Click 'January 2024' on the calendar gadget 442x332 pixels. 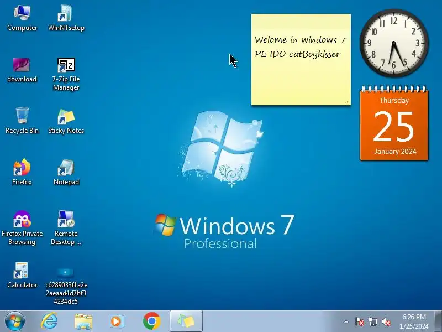(x=395, y=151)
